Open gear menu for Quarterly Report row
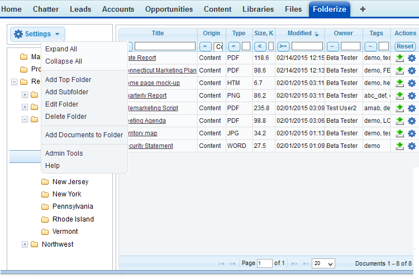Image resolution: width=419 pixels, height=279 pixels. coord(412,96)
